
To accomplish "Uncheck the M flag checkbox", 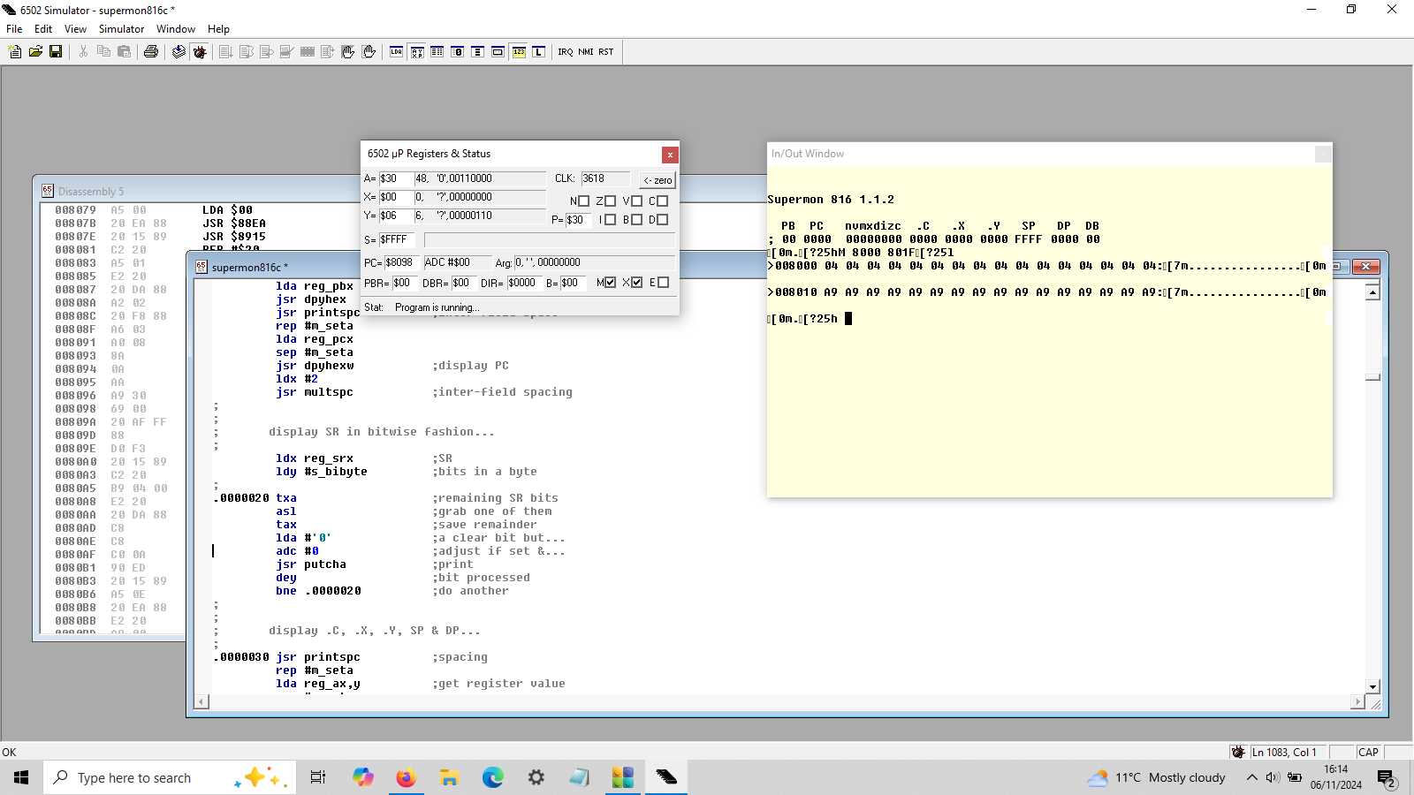I will (610, 283).
